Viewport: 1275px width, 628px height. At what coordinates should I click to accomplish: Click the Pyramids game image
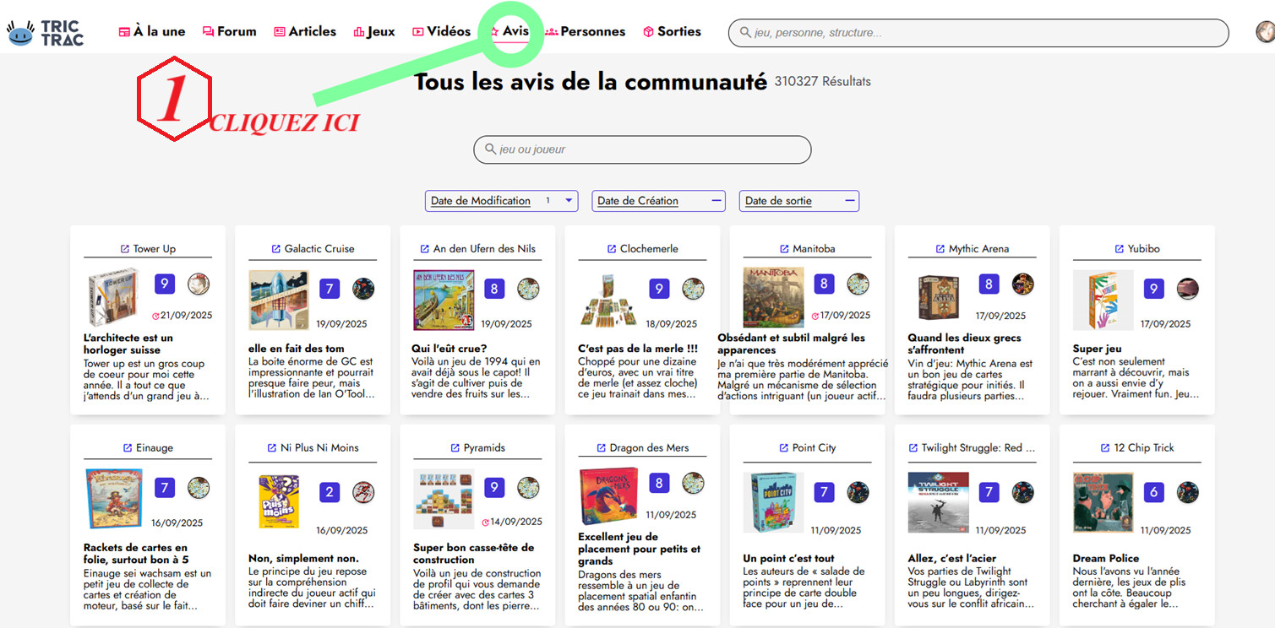[444, 499]
